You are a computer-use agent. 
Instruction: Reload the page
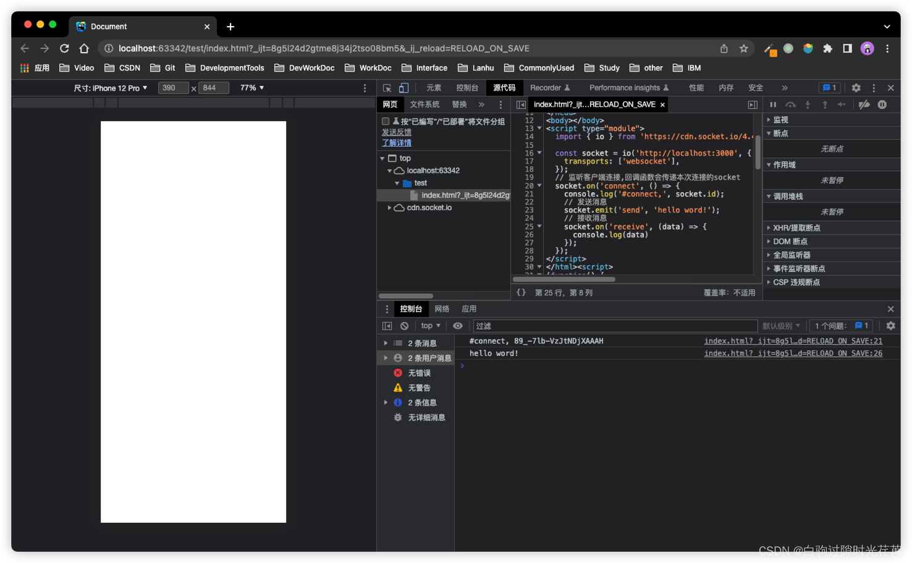pyautogui.click(x=64, y=48)
